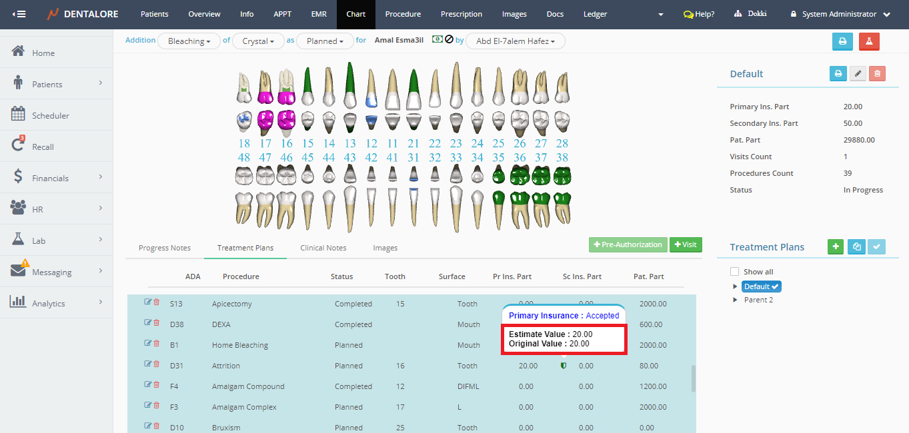The image size is (909, 433).
Task: Open the Prescription tab in top navigation
Action: pos(461,14)
